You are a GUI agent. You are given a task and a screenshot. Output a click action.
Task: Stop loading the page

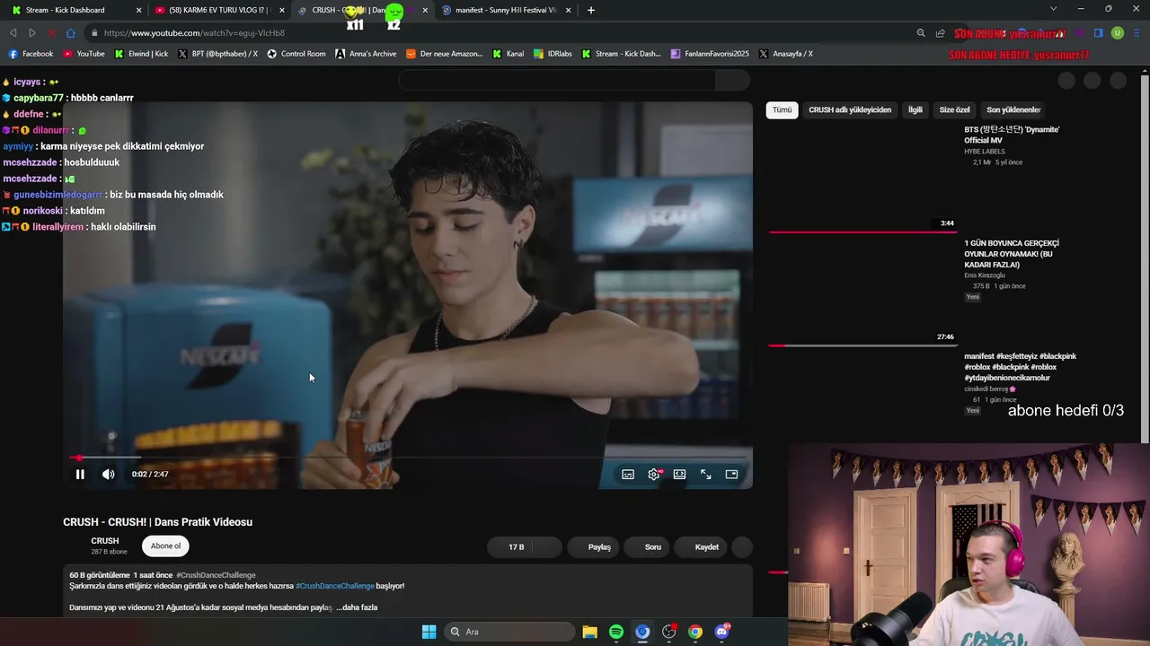pos(51,33)
